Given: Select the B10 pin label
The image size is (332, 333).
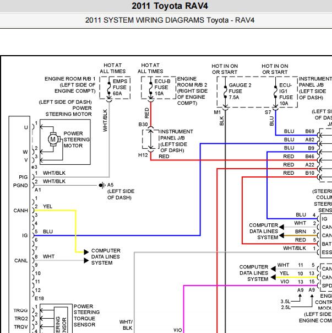Looking at the screenshot, I should coord(309,173).
